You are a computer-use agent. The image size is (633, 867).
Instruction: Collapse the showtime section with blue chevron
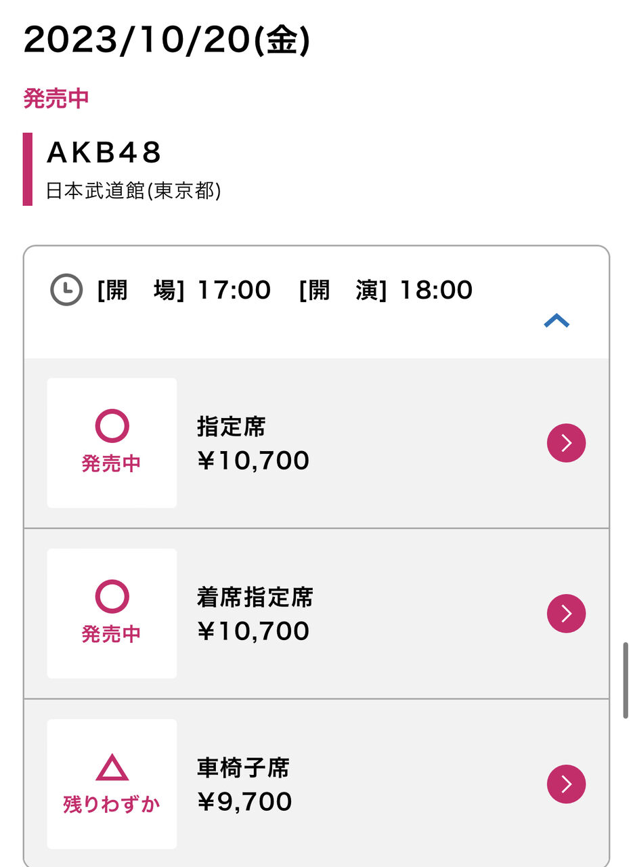(556, 321)
